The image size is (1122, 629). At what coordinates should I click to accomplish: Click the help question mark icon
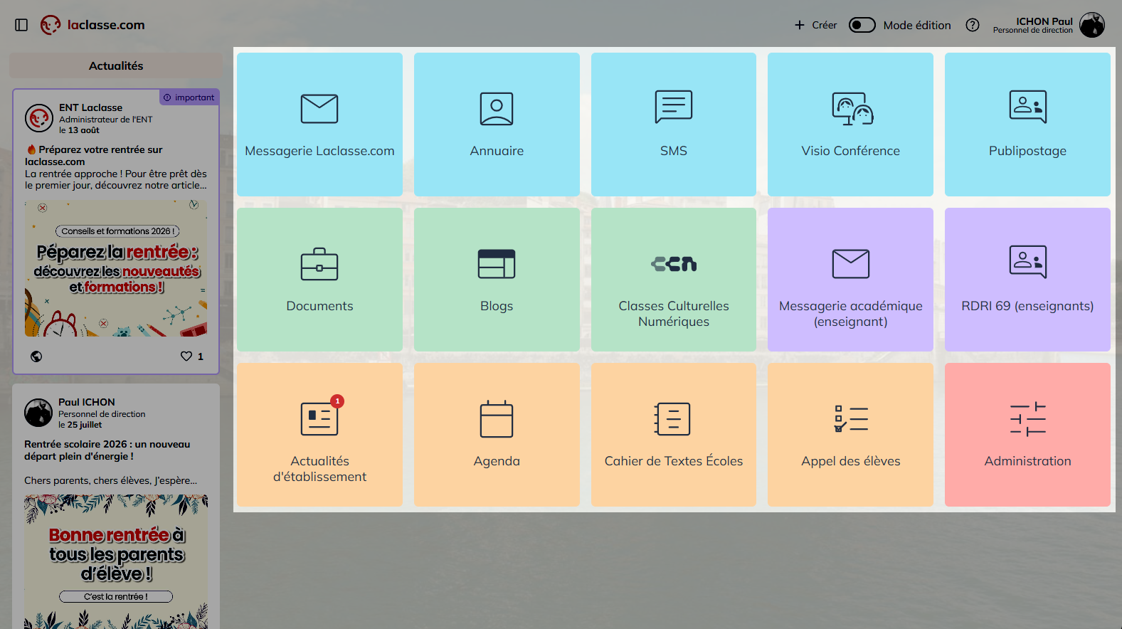pyautogui.click(x=973, y=25)
